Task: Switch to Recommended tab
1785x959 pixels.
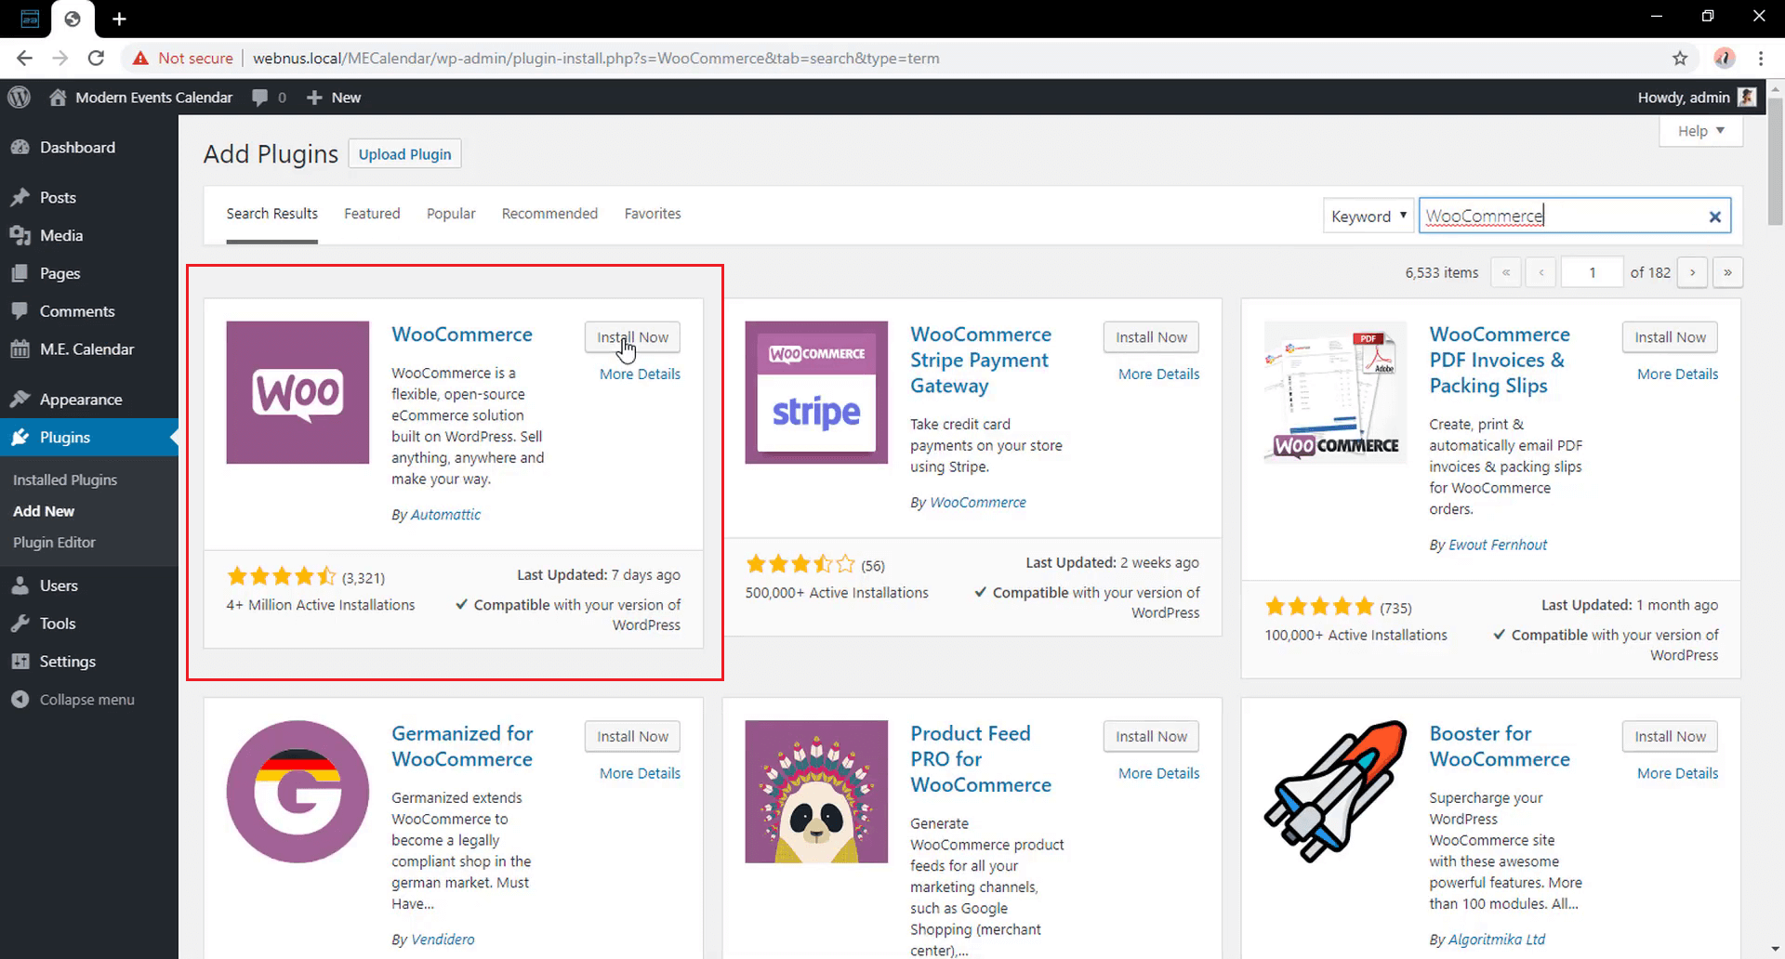Action: (x=549, y=214)
